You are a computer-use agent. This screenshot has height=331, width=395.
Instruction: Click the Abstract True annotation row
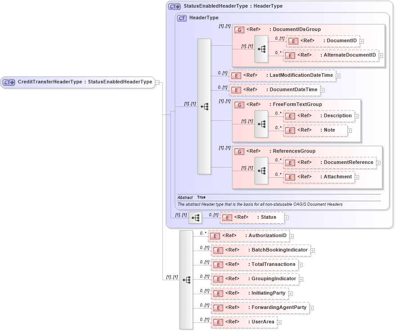pos(193,197)
